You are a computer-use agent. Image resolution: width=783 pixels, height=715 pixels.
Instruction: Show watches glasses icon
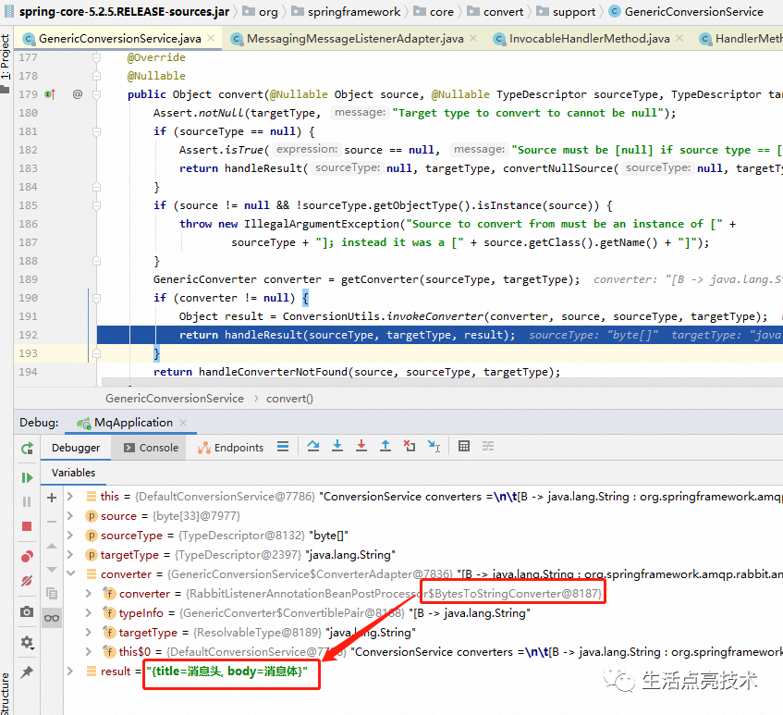pyautogui.click(x=52, y=618)
